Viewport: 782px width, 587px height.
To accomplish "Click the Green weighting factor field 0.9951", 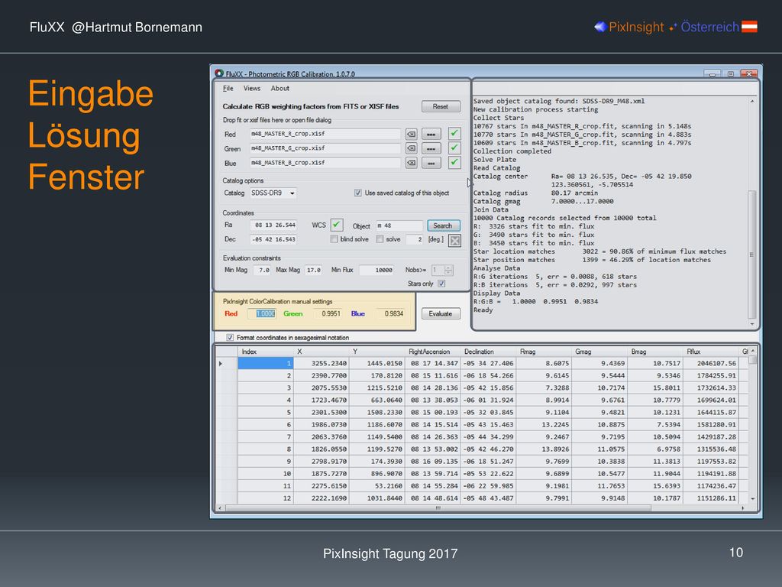I will (328, 313).
